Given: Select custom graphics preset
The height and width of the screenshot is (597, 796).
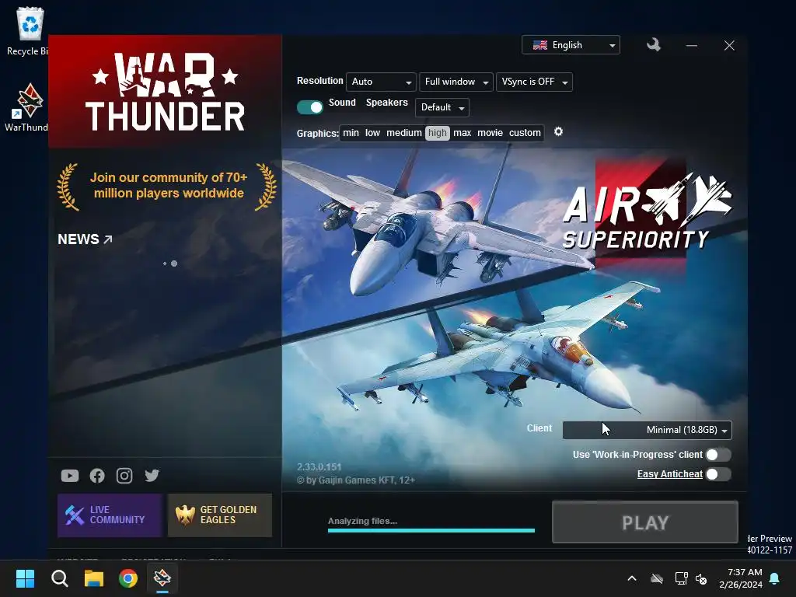Looking at the screenshot, I should coord(525,133).
